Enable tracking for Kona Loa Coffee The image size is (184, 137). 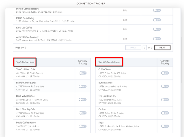click(x=157, y=29)
